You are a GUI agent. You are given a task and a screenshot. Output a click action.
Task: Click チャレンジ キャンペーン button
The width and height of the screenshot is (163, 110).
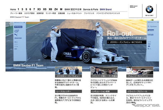(x=140, y=76)
